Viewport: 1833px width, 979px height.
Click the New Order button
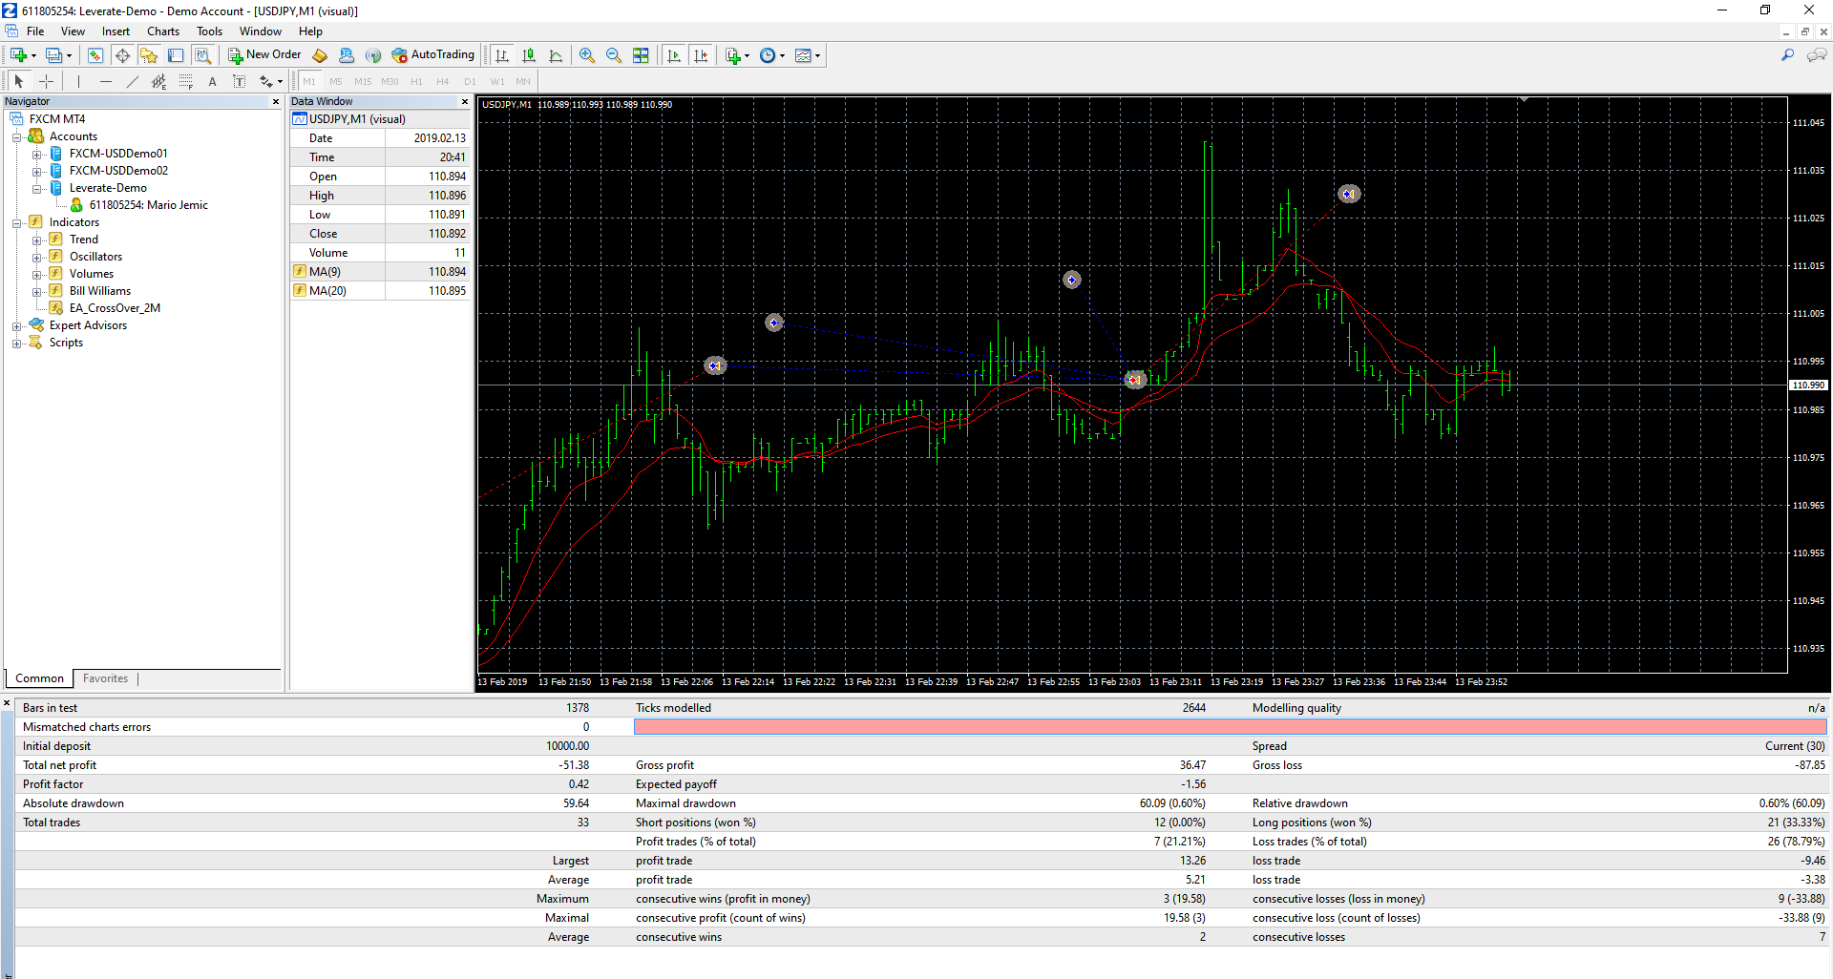(x=264, y=55)
